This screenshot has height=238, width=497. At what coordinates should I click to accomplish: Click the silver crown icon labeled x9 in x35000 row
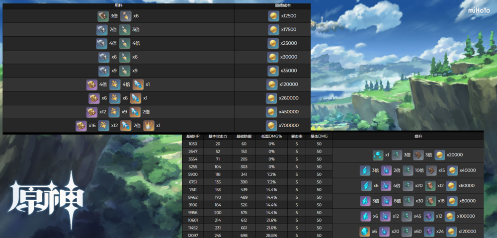point(104,71)
